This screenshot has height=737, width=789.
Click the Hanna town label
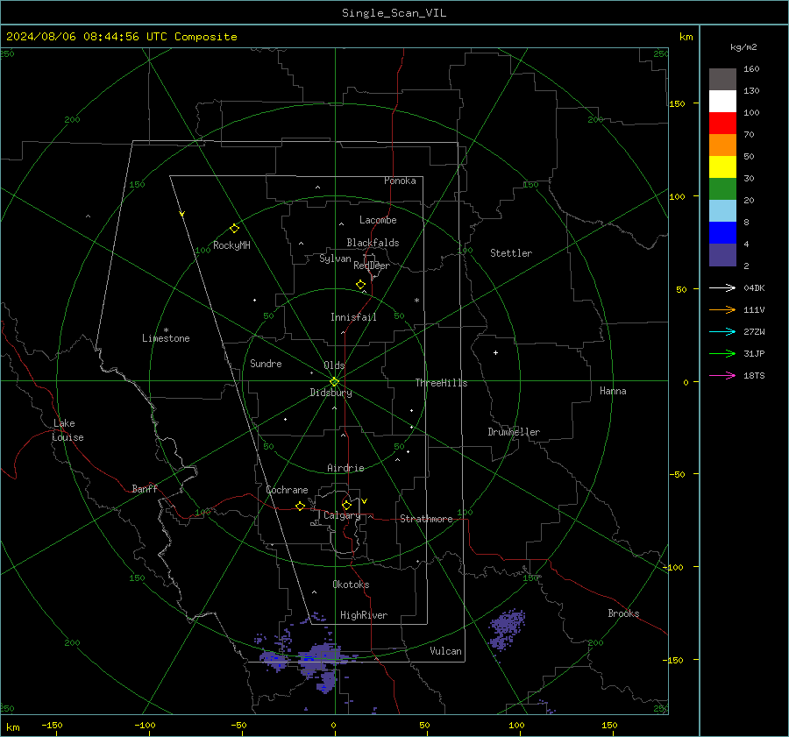click(613, 391)
